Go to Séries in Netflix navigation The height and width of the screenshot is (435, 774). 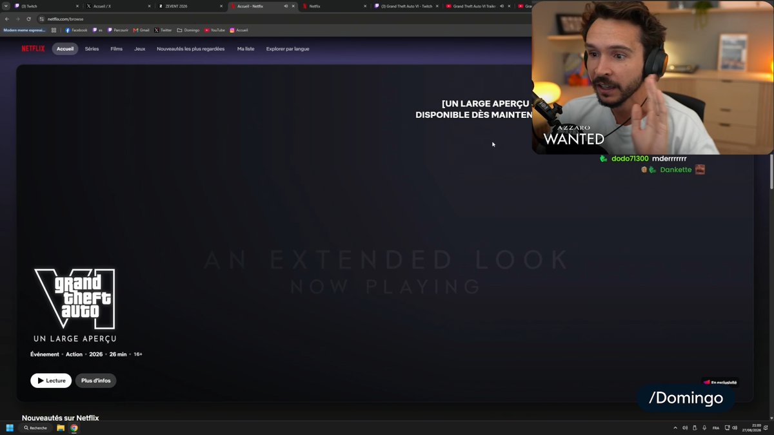coord(92,49)
